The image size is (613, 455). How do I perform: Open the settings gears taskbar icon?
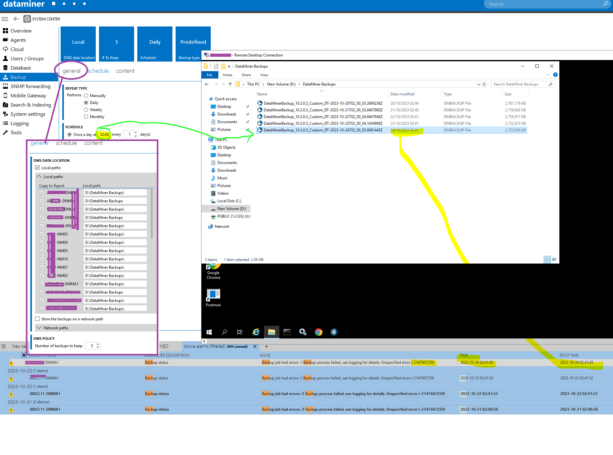(x=303, y=332)
